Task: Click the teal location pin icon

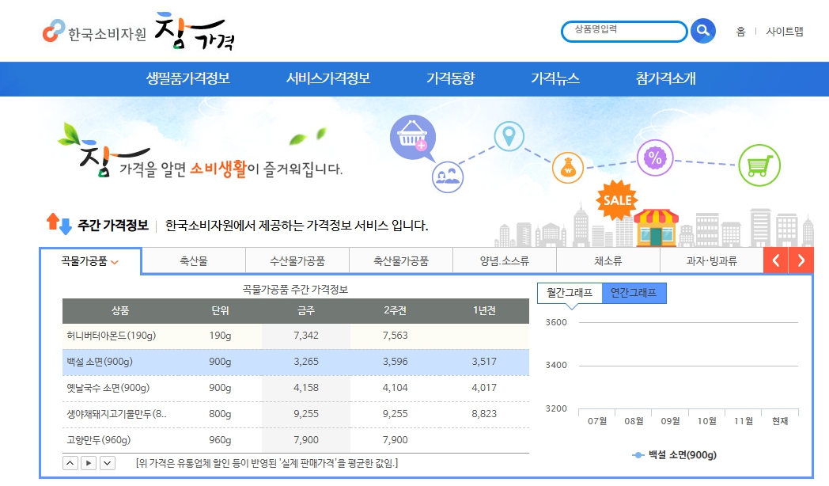Action: point(507,136)
